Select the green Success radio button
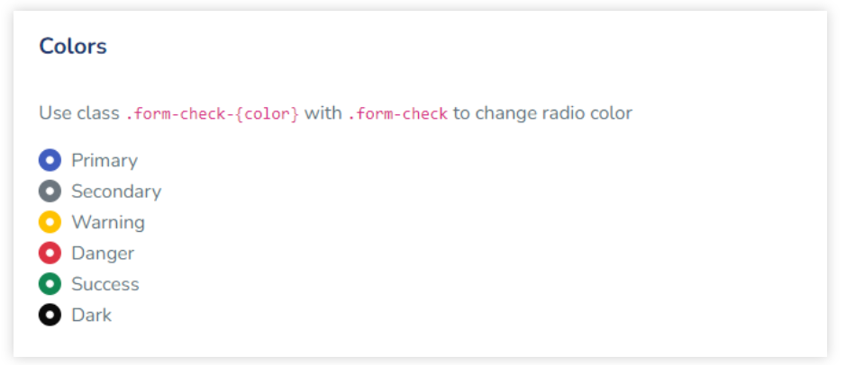The width and height of the screenshot is (846, 365). [50, 284]
